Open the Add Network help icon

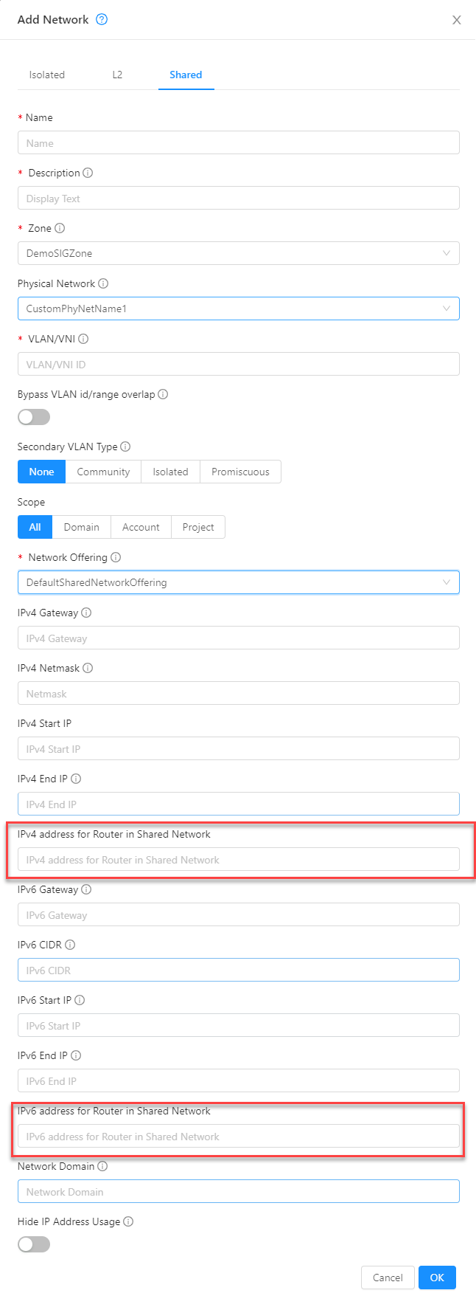pyautogui.click(x=102, y=19)
